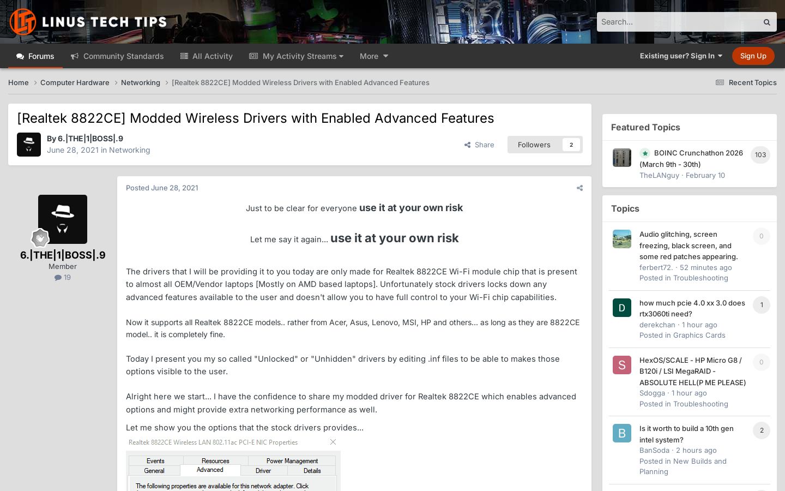The height and width of the screenshot is (491, 785).
Task: Click the Share button in topic header
Action: (x=479, y=145)
